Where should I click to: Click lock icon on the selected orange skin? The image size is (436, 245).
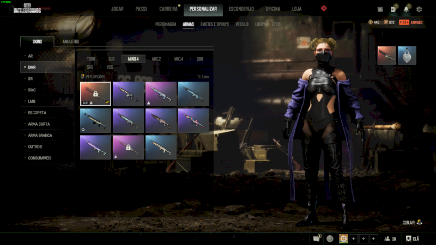(x=95, y=94)
